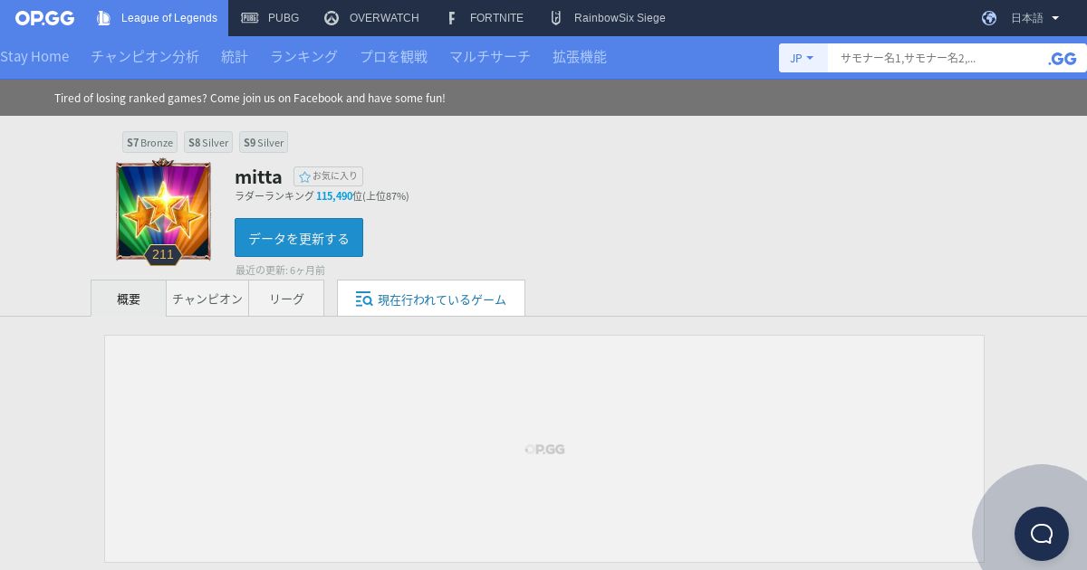The height and width of the screenshot is (570, 1087).
Task: Click the .GG search submit icon
Action: [x=1063, y=59]
